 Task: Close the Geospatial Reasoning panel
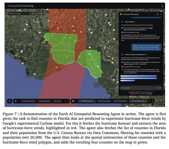(x=161, y=14)
